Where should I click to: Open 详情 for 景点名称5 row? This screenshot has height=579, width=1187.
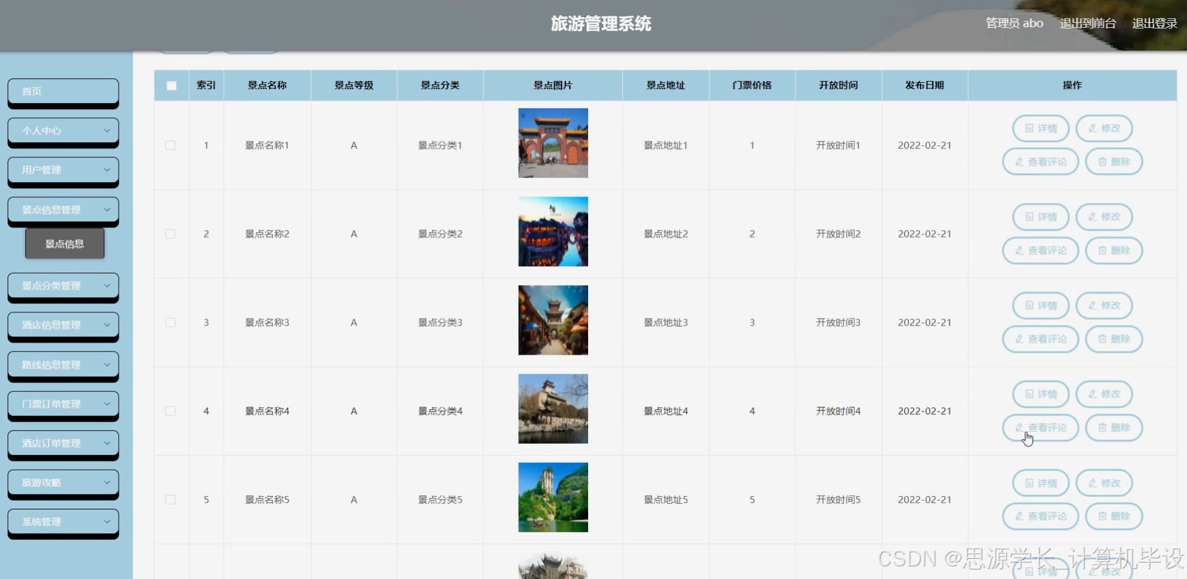1040,483
